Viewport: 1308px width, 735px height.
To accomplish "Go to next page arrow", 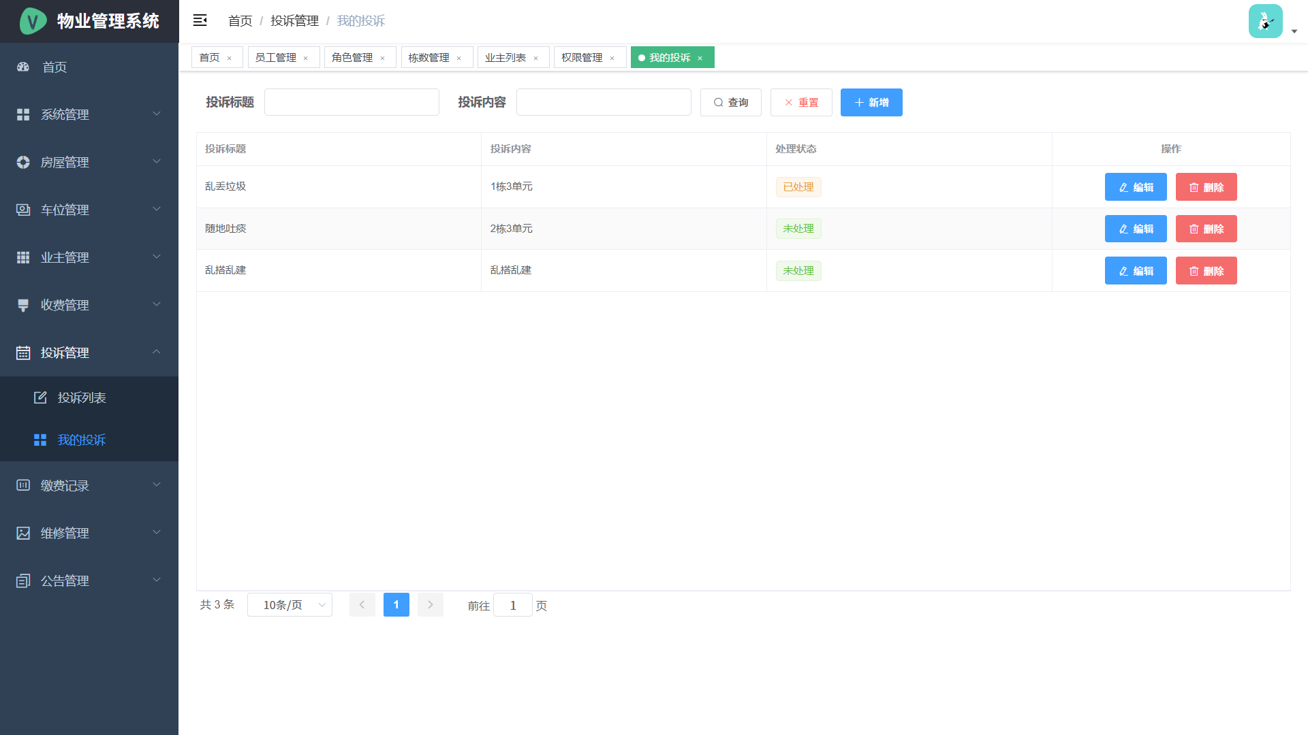I will (430, 605).
